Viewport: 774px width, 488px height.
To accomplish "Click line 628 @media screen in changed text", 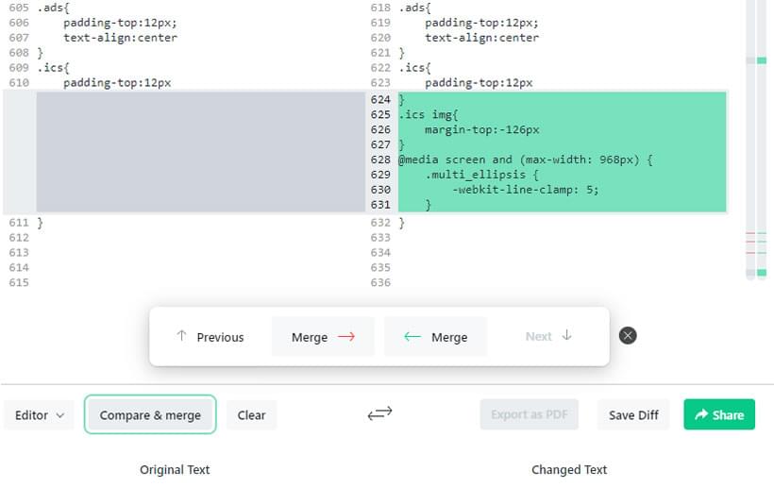I will [x=525, y=160].
